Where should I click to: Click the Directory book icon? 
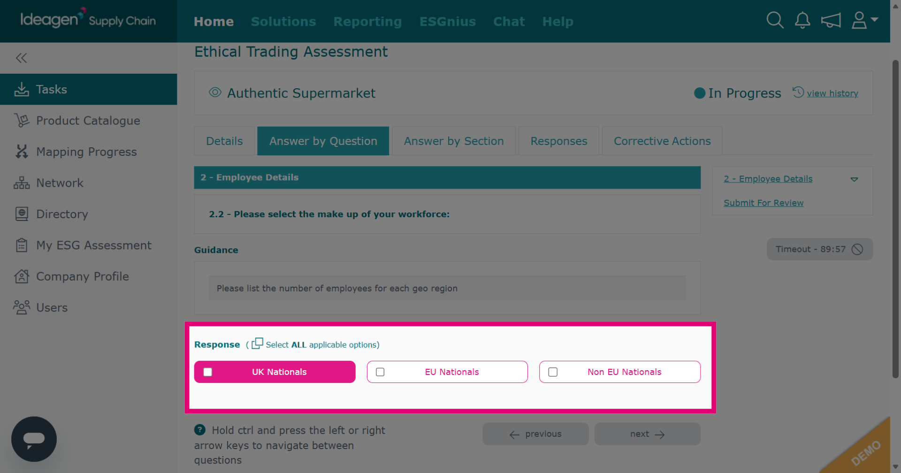[x=22, y=214]
